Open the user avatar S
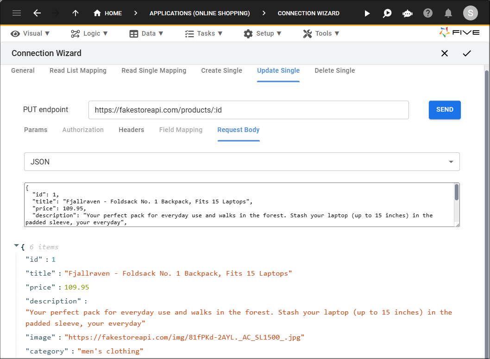The height and width of the screenshot is (359, 490). (470, 13)
